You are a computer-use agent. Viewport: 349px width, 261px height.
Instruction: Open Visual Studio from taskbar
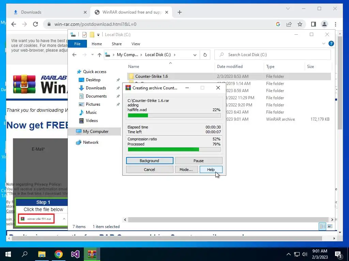(x=75, y=254)
